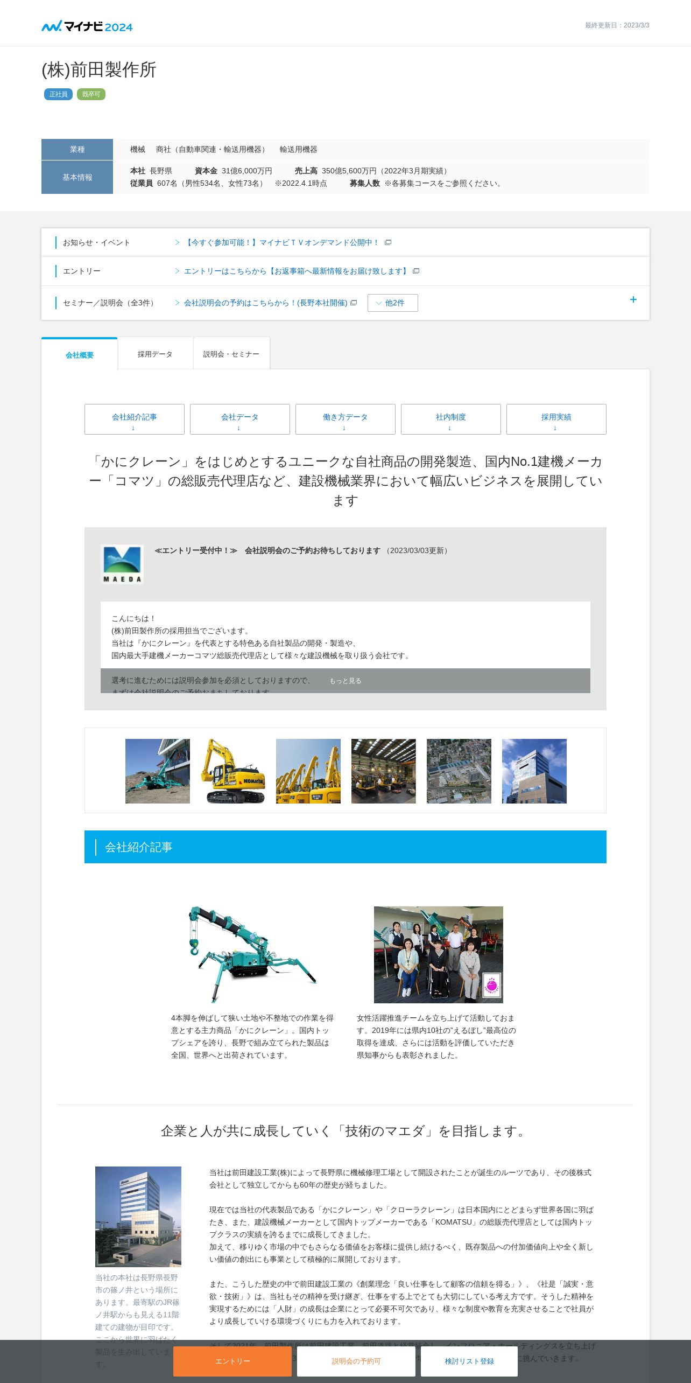The height and width of the screenshot is (1383, 691).
Task: Open external link icon beside 会社説明会 booking link
Action: [x=354, y=303]
